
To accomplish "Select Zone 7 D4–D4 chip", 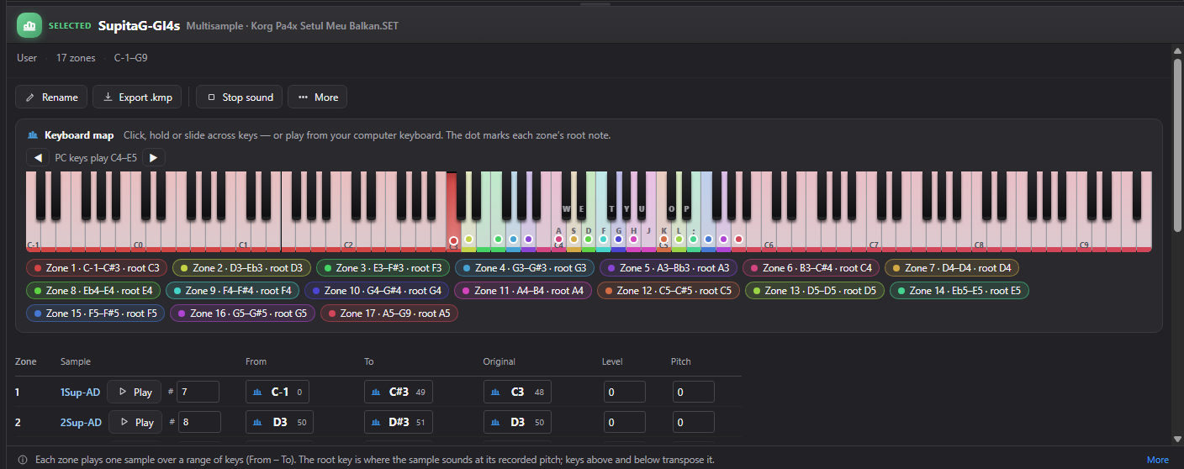I will pos(951,268).
